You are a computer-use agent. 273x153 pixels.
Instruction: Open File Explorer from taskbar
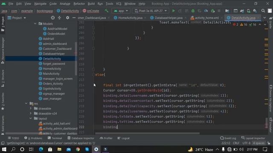(x=59, y=149)
